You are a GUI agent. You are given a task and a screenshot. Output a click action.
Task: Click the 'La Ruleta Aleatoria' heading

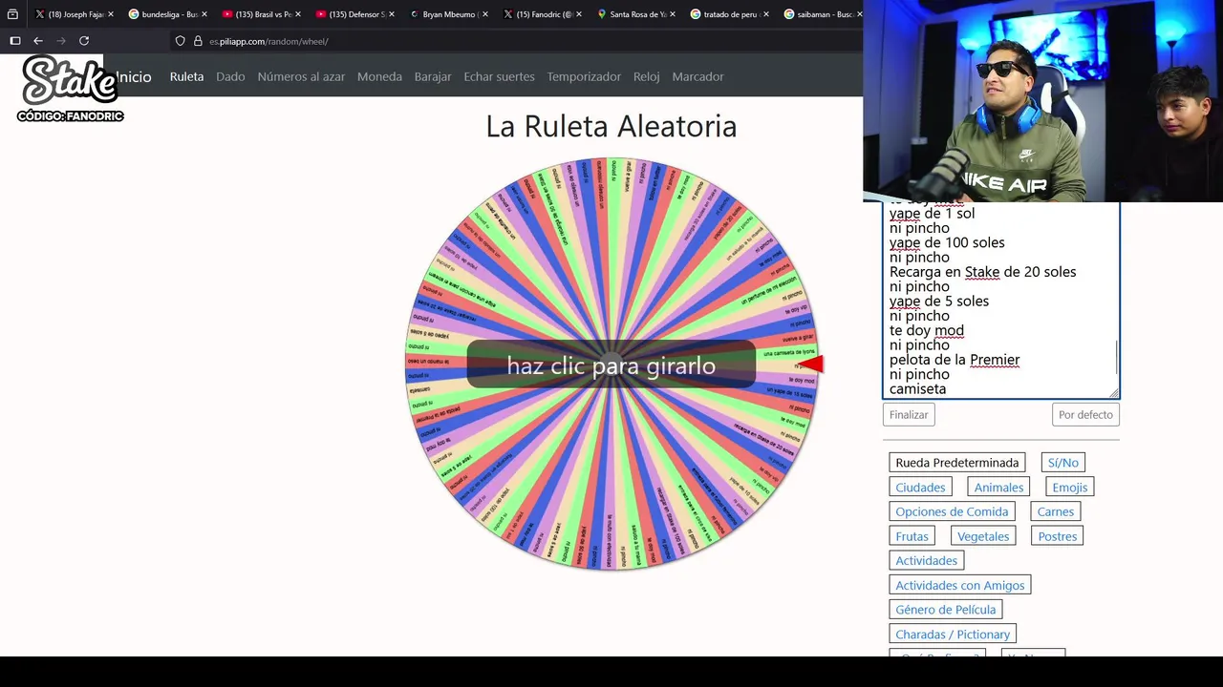[x=611, y=126]
